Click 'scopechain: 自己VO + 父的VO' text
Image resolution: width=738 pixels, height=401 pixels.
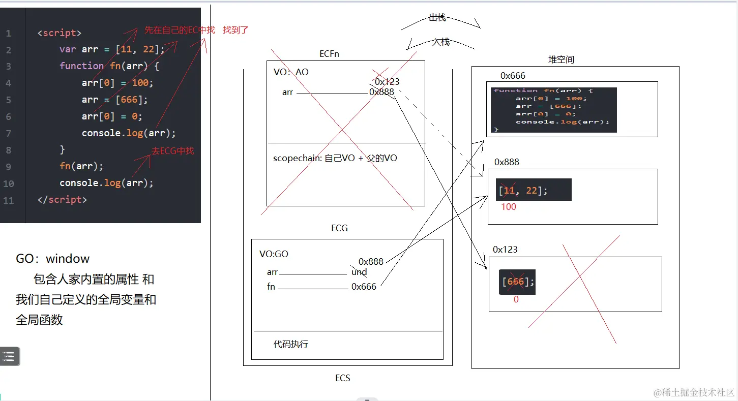tap(335, 158)
